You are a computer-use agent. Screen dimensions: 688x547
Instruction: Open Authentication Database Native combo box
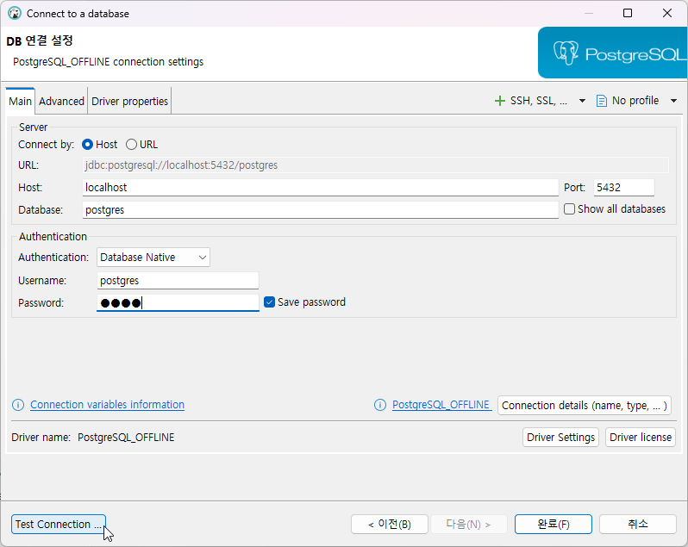pos(153,258)
